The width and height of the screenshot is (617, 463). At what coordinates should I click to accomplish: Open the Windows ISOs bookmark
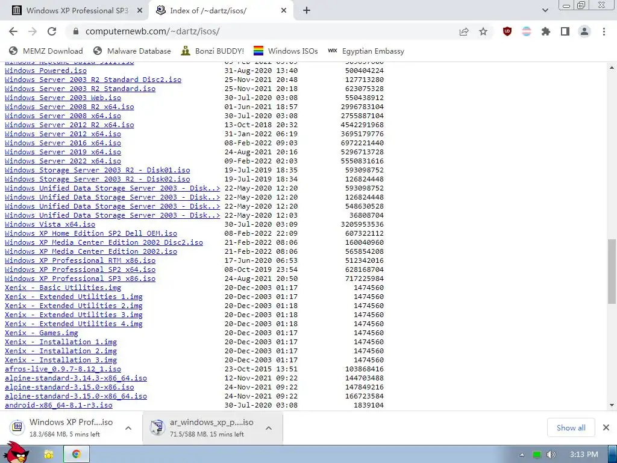286,51
